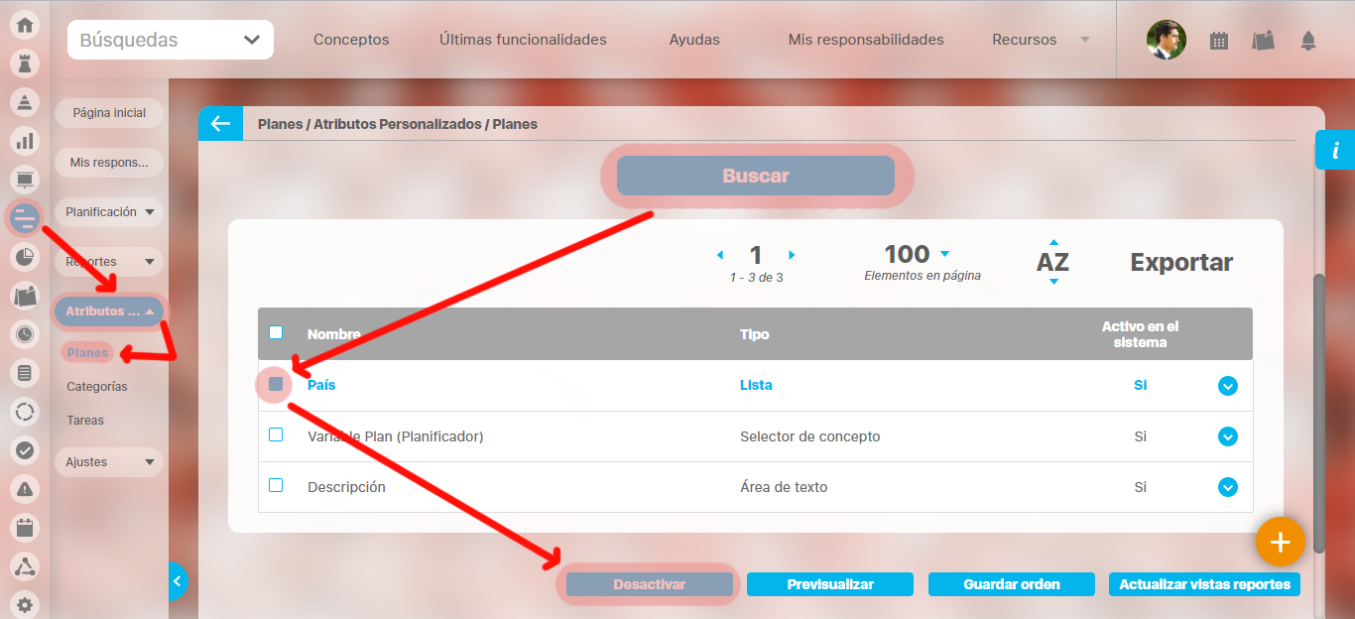Open the Búsquedas dropdown
The image size is (1355, 619).
[171, 40]
